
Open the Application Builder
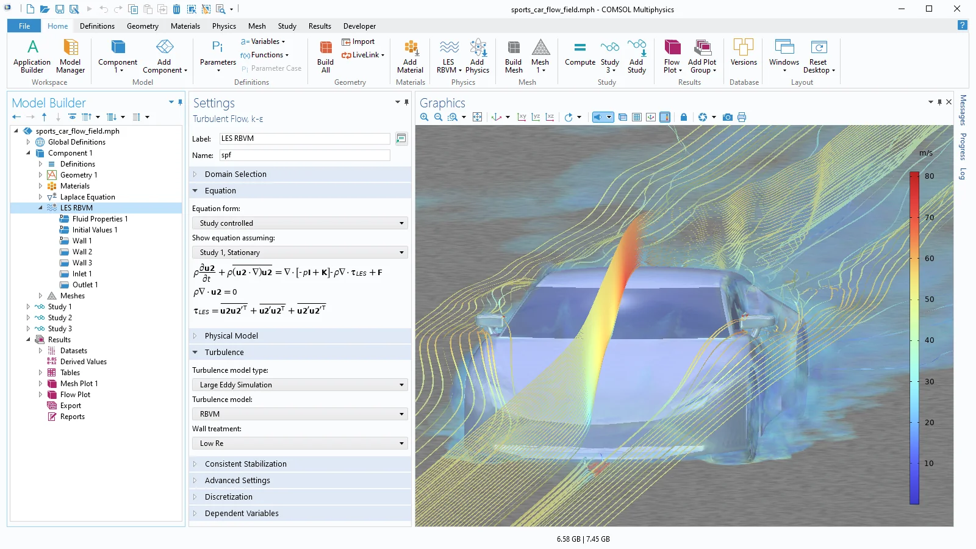click(32, 56)
